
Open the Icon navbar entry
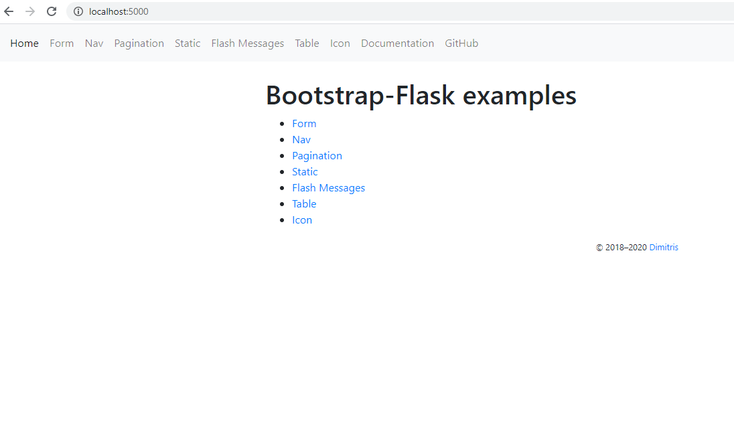pos(340,43)
